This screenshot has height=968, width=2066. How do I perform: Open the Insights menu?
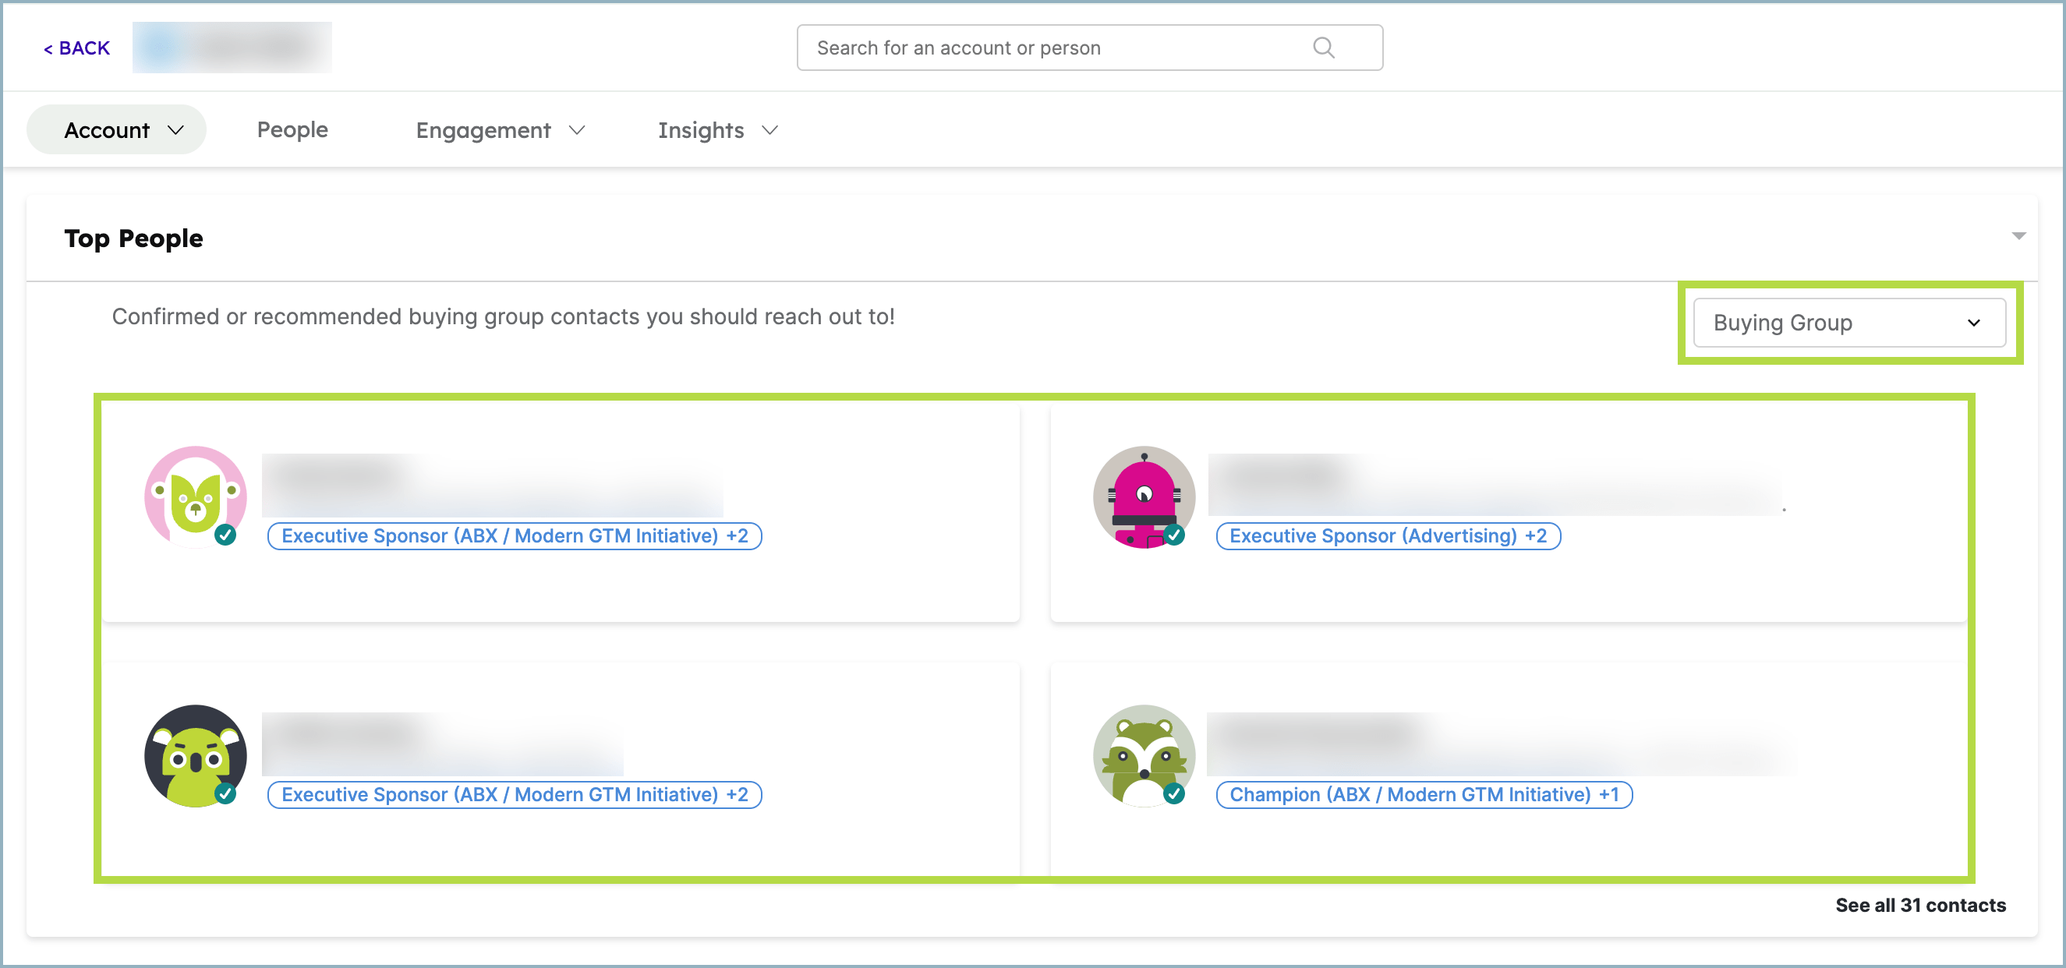[x=717, y=130]
